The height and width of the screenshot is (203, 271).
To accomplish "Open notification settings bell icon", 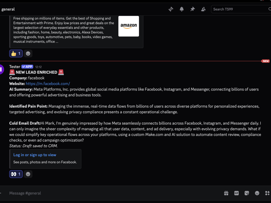I will pos(182,9).
